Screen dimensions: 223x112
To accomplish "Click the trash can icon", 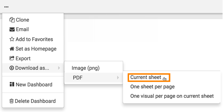I will 12,101.
